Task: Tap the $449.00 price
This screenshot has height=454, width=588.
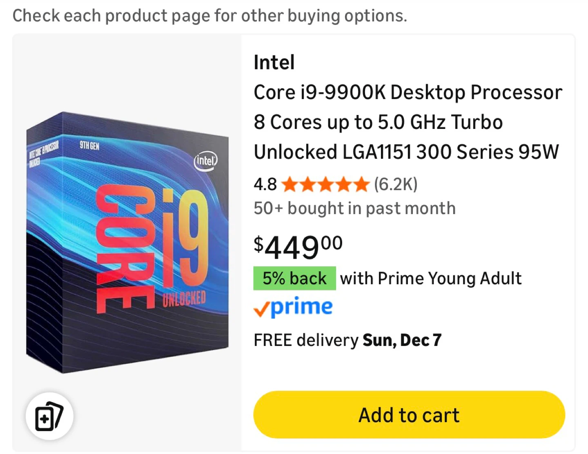Action: point(298,247)
